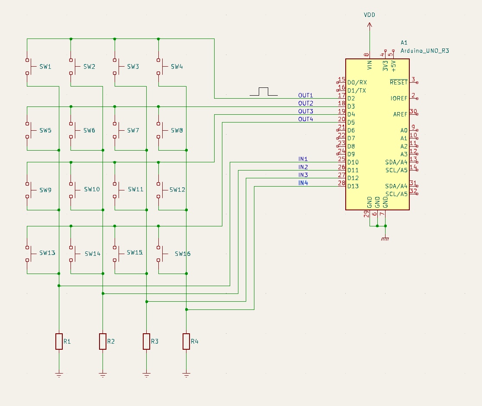The height and width of the screenshot is (406, 482).
Task: Select the SW1 push button symbol
Action: click(x=29, y=67)
